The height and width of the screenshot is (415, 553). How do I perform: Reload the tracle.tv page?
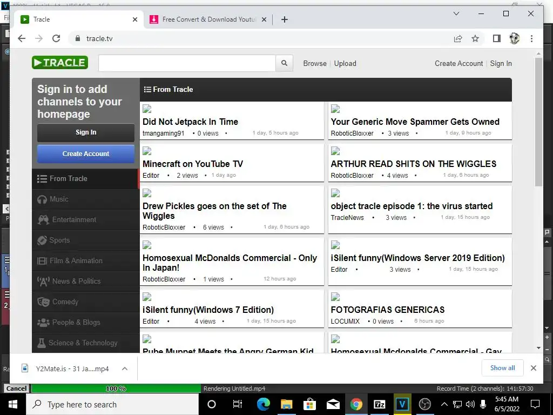[56, 38]
